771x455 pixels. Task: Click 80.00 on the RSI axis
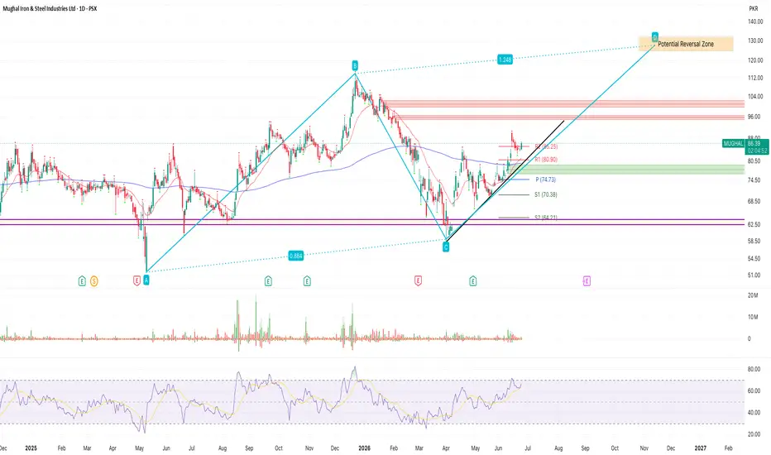coord(754,369)
